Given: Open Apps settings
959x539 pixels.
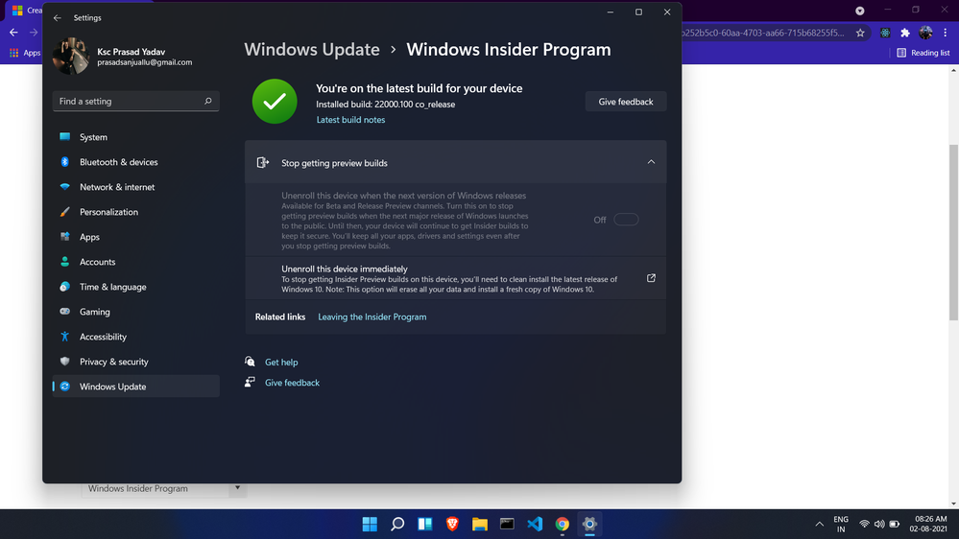Looking at the screenshot, I should (135, 237).
